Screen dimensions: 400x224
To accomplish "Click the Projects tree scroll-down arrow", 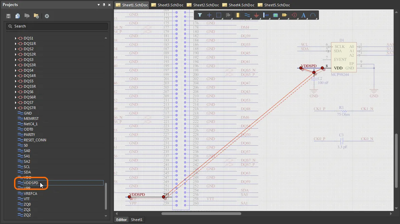I will (x=106, y=216).
